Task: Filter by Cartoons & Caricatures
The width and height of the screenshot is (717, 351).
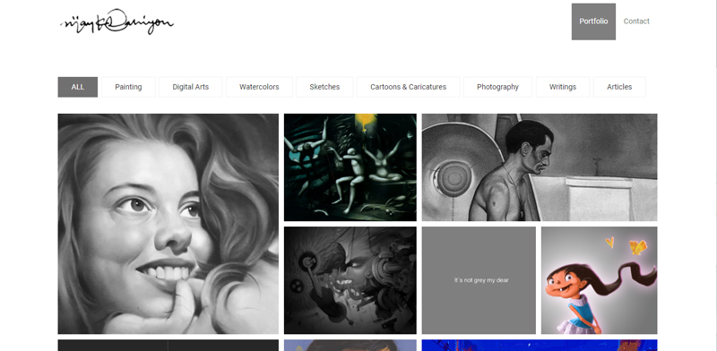Action: click(x=409, y=87)
